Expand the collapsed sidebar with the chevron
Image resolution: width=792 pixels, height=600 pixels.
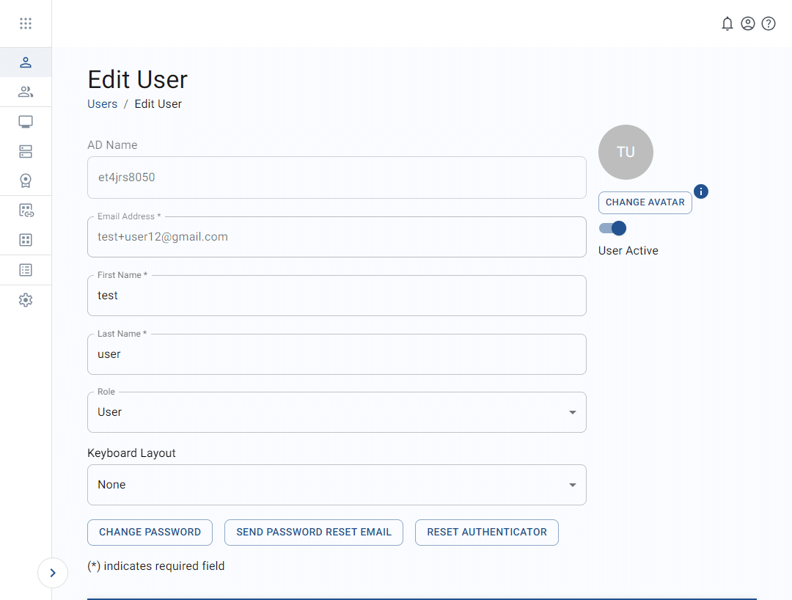click(x=53, y=573)
